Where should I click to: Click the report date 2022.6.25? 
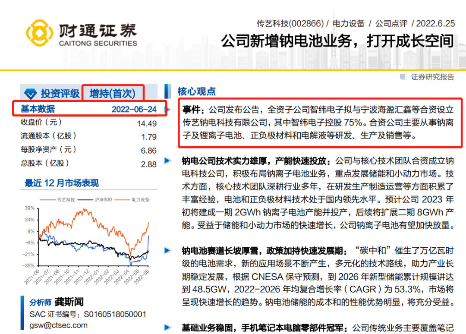pos(435,23)
